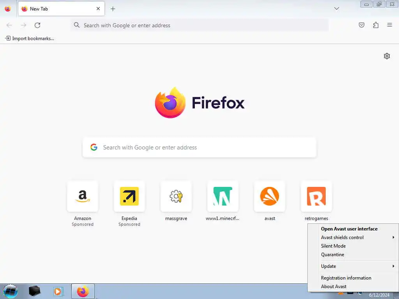The image size is (399, 299).
Task: Open the avast shortcut tile
Action: click(270, 196)
